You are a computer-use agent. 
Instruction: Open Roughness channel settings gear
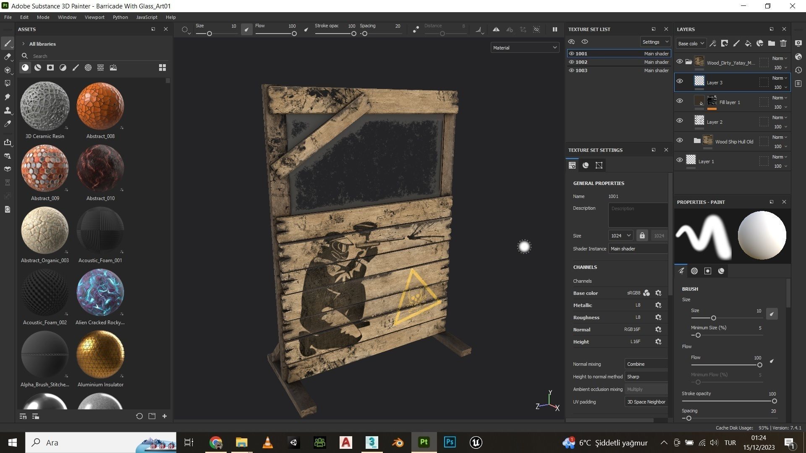pos(658,318)
